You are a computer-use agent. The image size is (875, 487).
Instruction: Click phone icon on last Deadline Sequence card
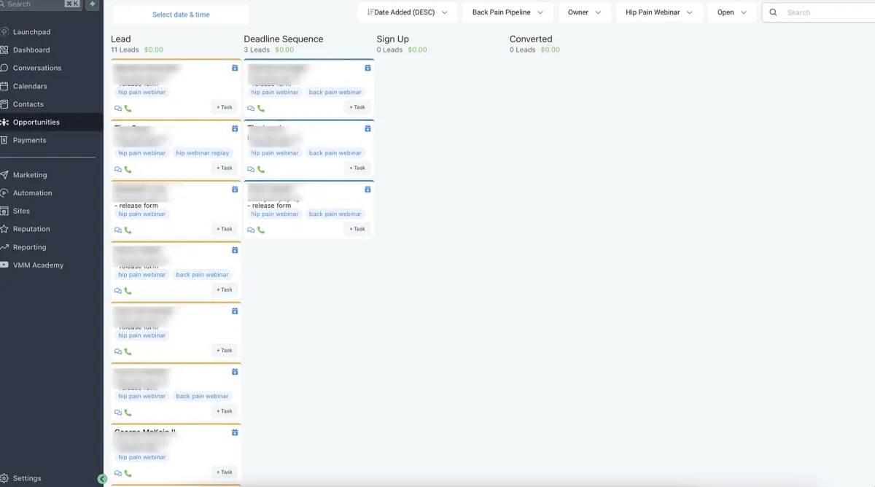(261, 230)
